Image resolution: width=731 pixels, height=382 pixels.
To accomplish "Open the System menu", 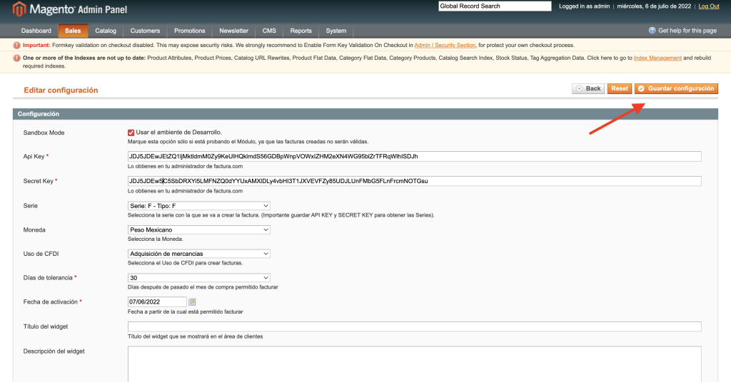I will (336, 31).
